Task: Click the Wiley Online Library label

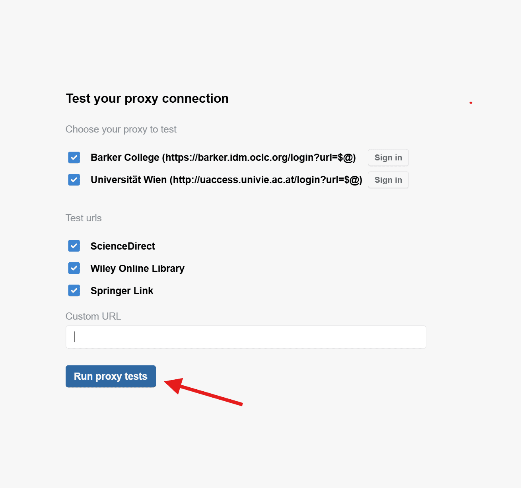Action: point(137,268)
